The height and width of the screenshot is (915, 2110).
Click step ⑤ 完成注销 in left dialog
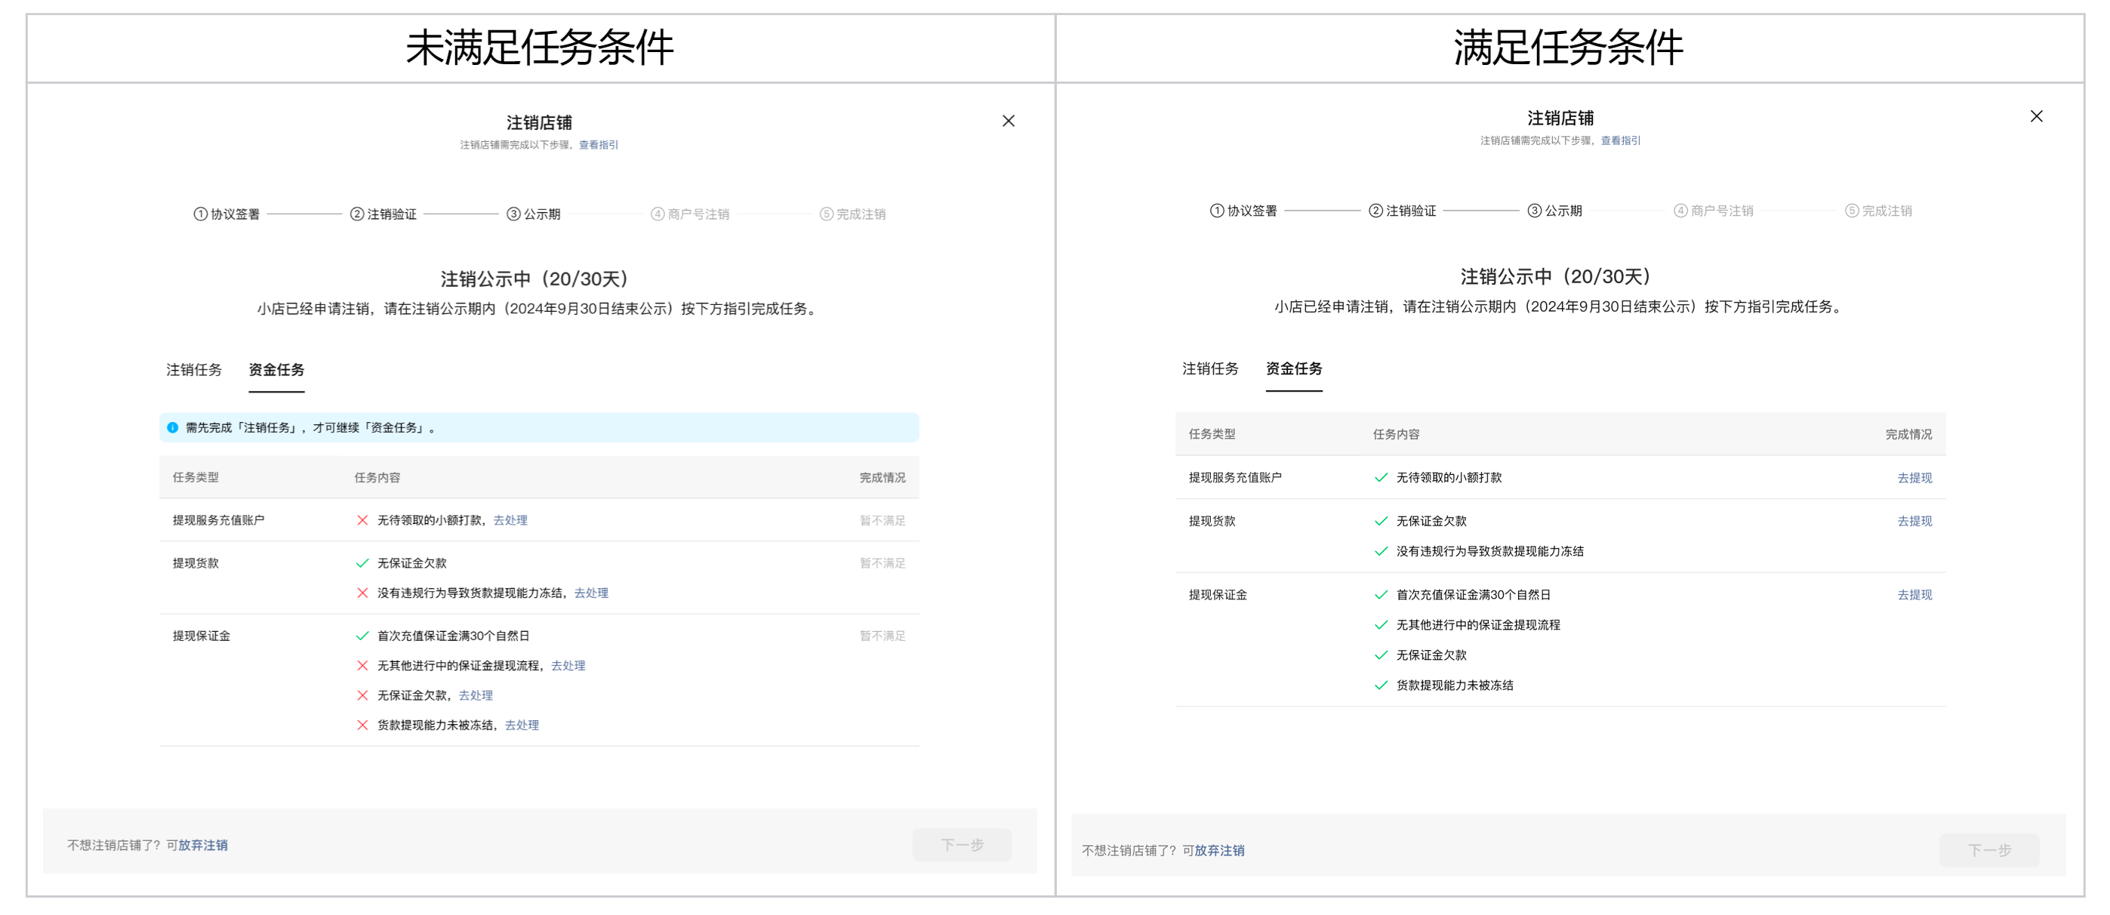pyautogui.click(x=852, y=214)
